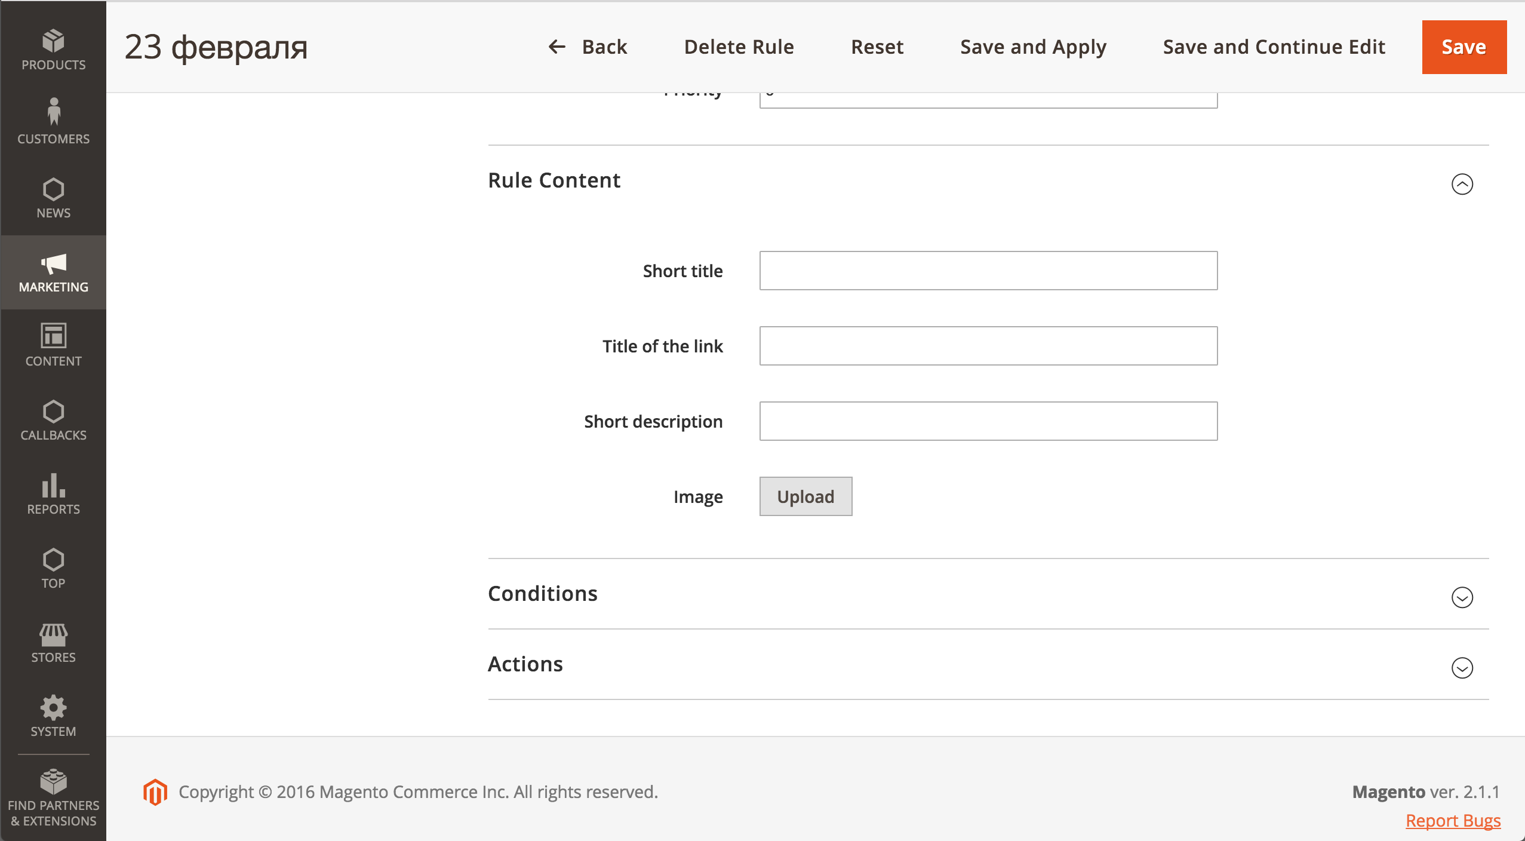Click the Upload button for Image
This screenshot has width=1525, height=841.
point(804,496)
